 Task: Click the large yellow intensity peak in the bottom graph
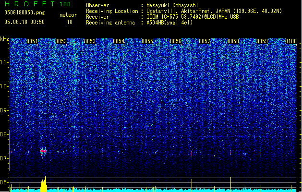(x=44, y=184)
